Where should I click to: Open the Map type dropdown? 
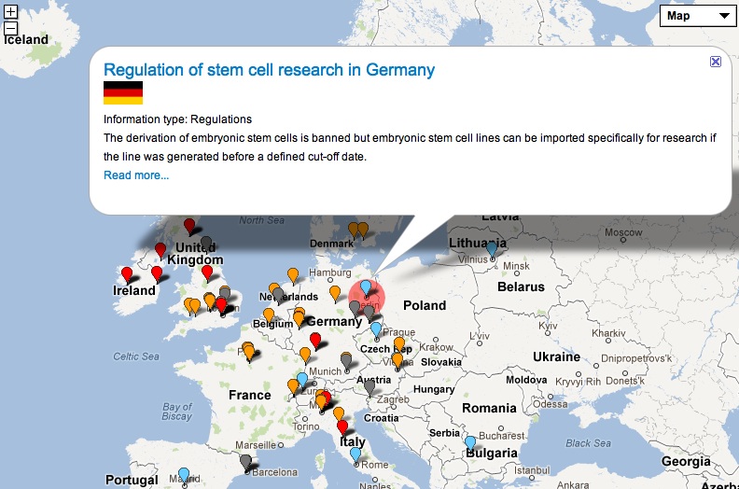pyautogui.click(x=698, y=16)
